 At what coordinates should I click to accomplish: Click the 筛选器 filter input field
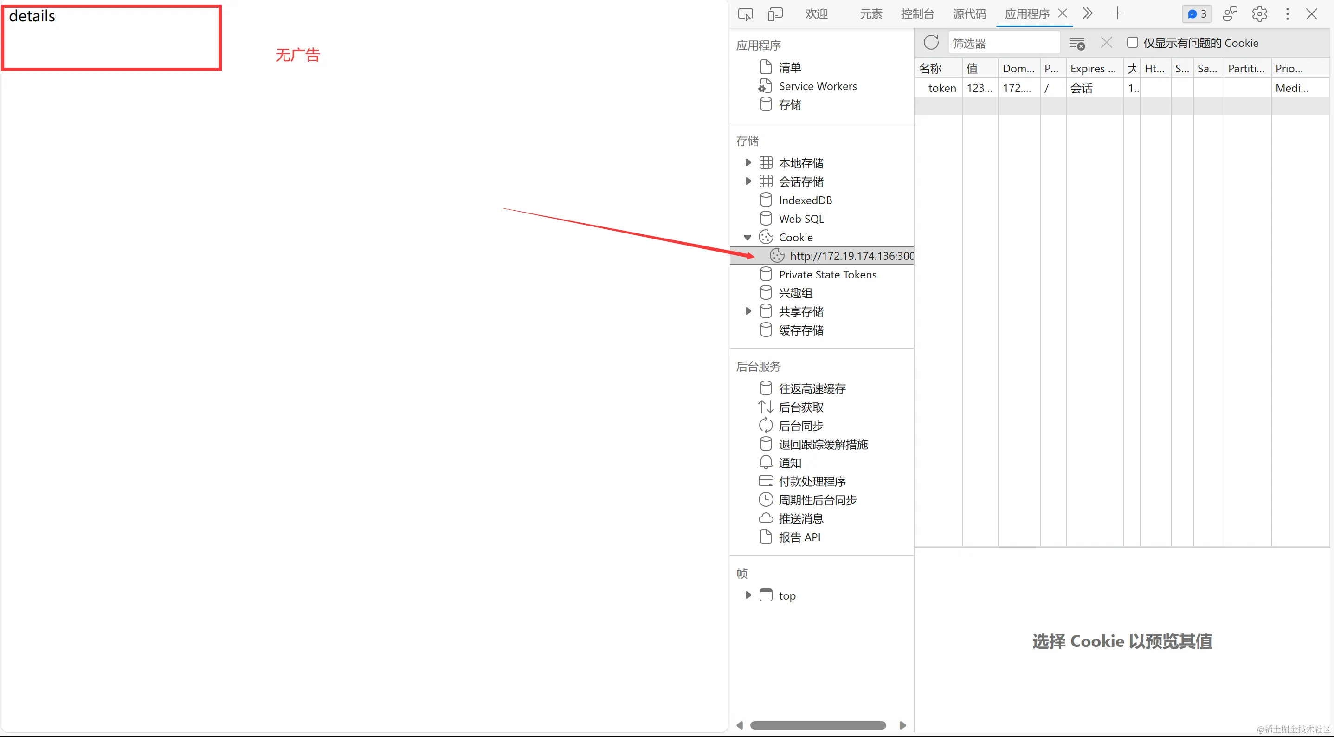coord(1003,43)
